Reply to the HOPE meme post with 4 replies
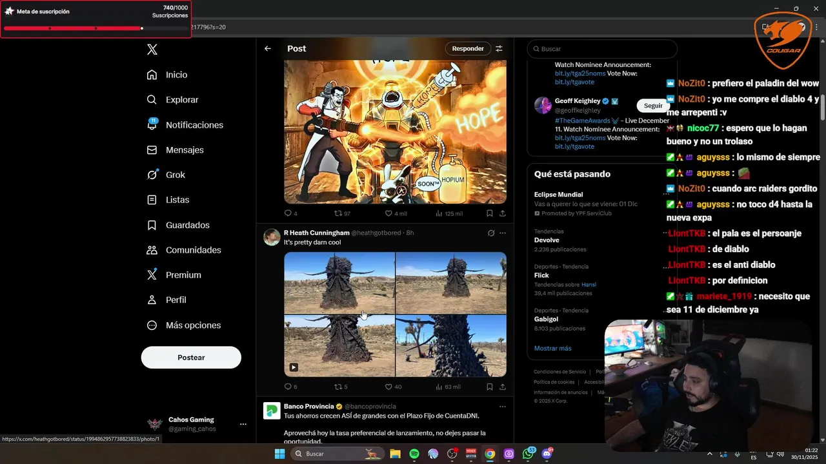Image resolution: width=826 pixels, height=464 pixels. [290, 213]
